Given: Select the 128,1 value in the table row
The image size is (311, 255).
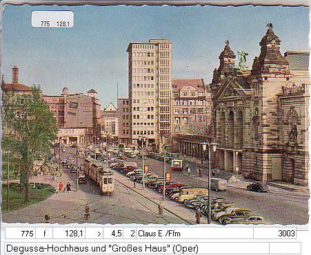Looking at the screenshot, I should tap(69, 234).
